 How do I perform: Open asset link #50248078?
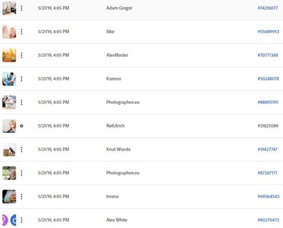pos(268,78)
